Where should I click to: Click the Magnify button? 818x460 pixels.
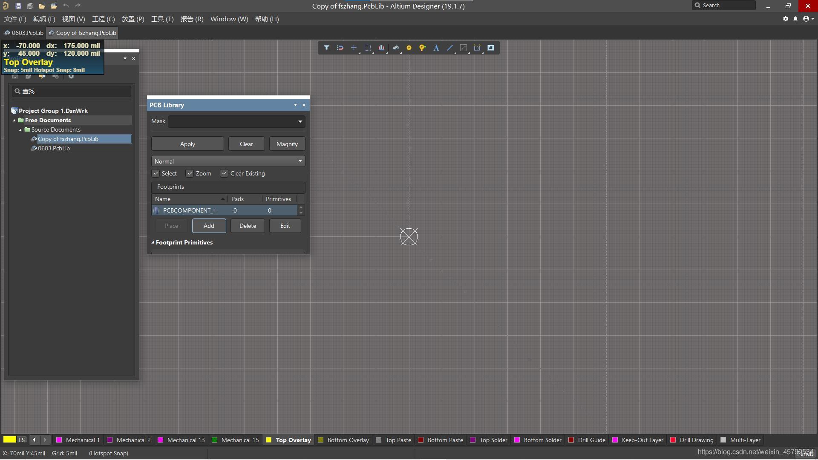coord(287,144)
